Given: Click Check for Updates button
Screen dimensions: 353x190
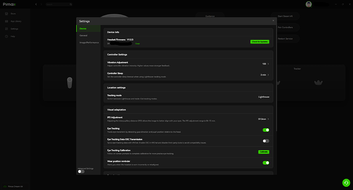Looking at the screenshot, I should pos(260,41).
